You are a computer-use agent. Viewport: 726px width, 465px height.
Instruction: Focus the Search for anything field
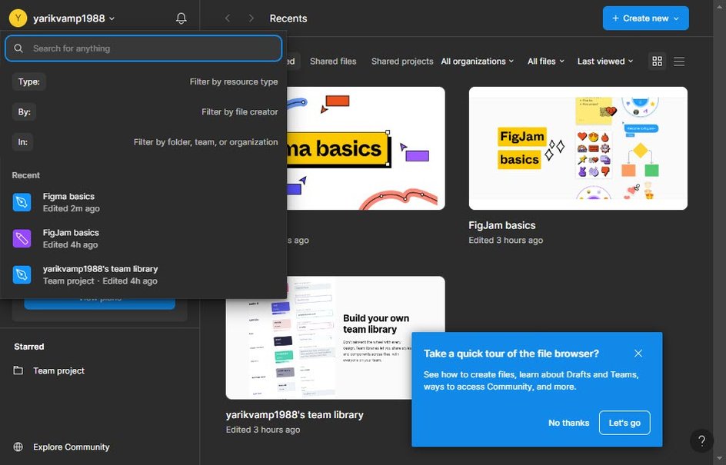click(144, 48)
